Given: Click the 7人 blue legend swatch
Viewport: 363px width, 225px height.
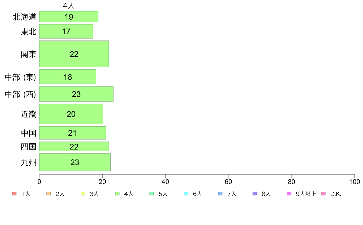Looking at the screenshot, I should point(220,194).
